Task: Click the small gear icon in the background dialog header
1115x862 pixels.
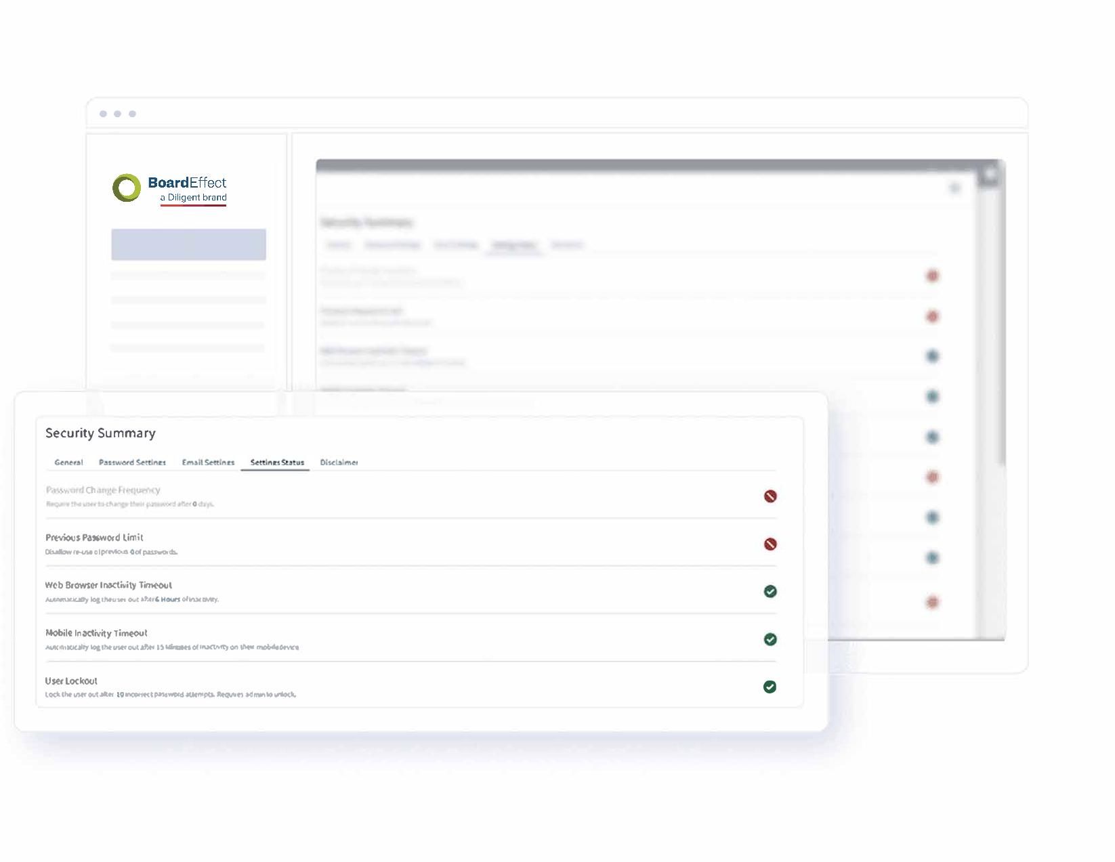Action: 955,188
